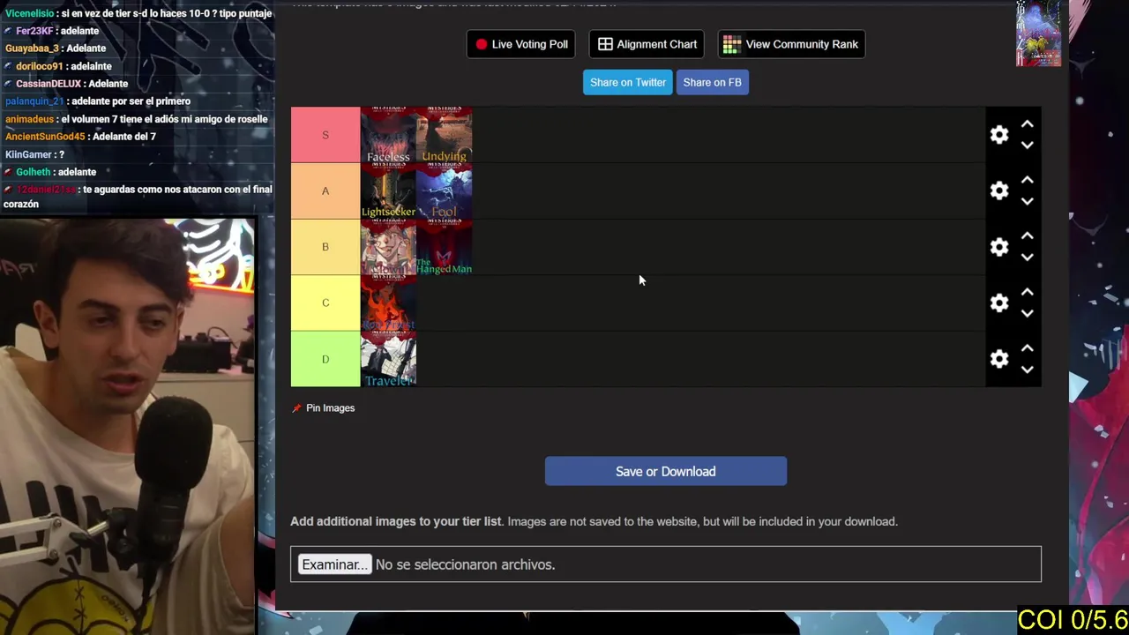Image resolution: width=1129 pixels, height=635 pixels.
Task: Open settings gear for A tier row
Action: pyautogui.click(x=998, y=190)
